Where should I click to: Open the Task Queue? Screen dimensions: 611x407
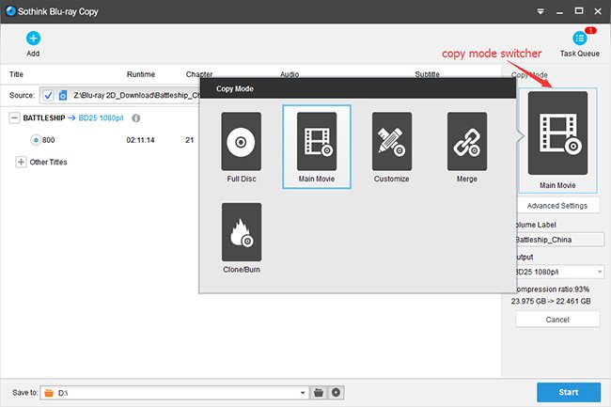pyautogui.click(x=579, y=44)
